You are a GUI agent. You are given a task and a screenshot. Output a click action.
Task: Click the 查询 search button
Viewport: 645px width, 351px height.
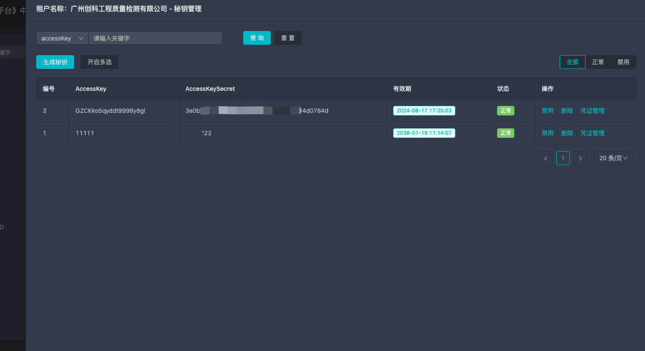click(257, 38)
